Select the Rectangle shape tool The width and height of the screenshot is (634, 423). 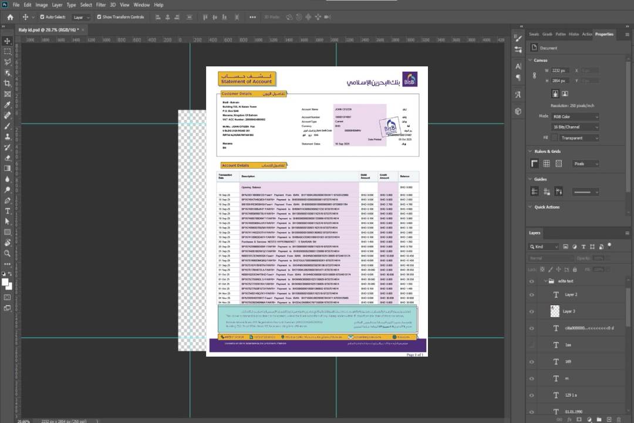coord(7,232)
